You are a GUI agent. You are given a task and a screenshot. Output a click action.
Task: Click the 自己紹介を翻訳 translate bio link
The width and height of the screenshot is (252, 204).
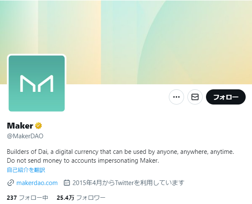pyautogui.click(x=26, y=170)
